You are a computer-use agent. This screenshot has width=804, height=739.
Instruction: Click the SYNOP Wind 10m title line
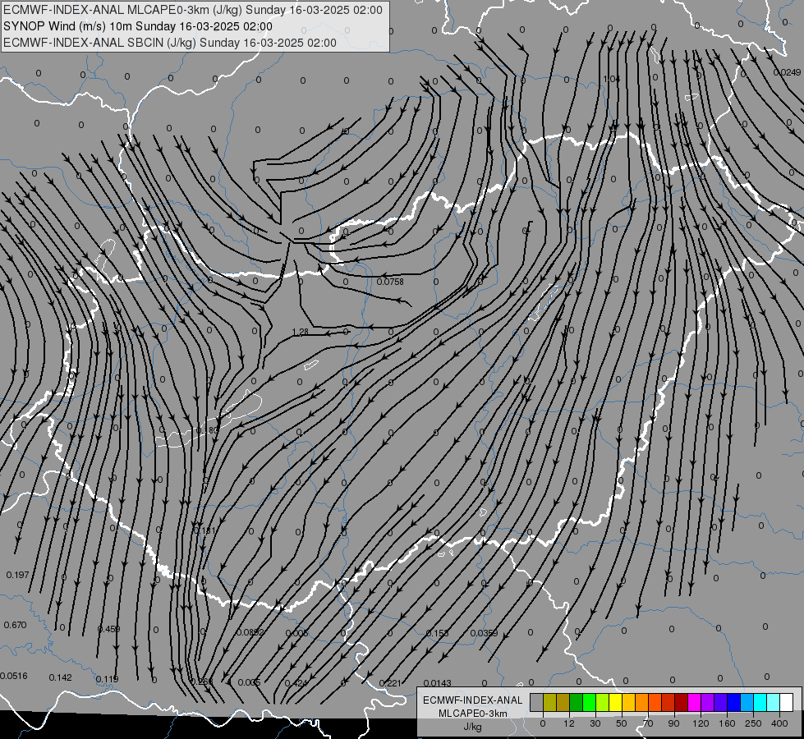[x=138, y=26]
